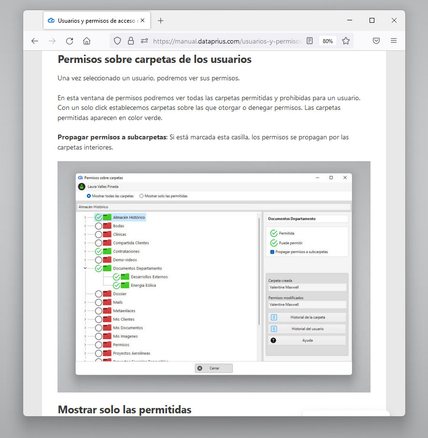The image size is (428, 438).
Task: Click the Almacén Histórico path bar
Action: tap(214, 207)
